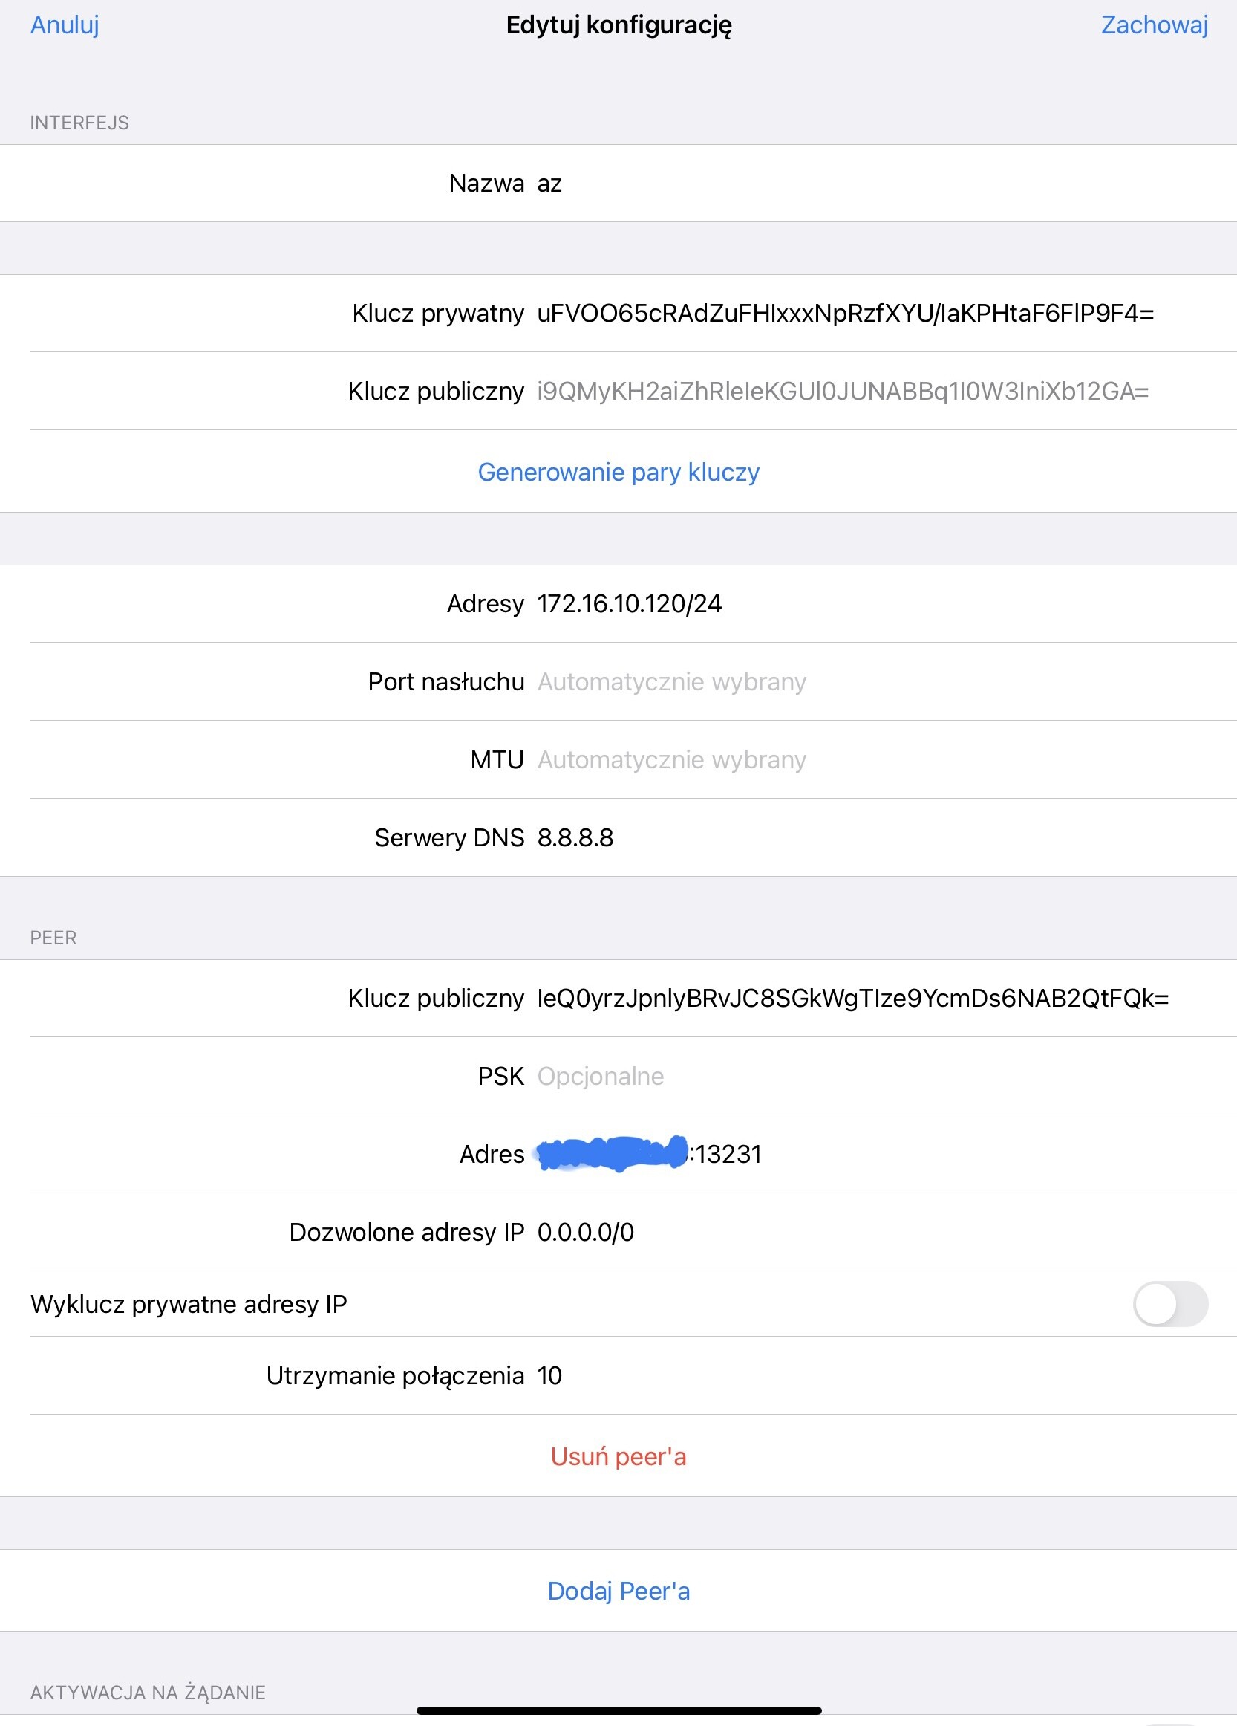The height and width of the screenshot is (1726, 1237).
Task: Select the 'Klucz prywatny' private key field
Action: 844,314
